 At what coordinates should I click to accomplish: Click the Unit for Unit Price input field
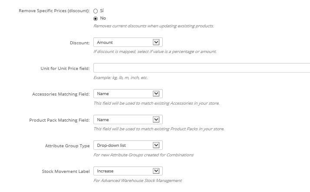click(x=201, y=68)
